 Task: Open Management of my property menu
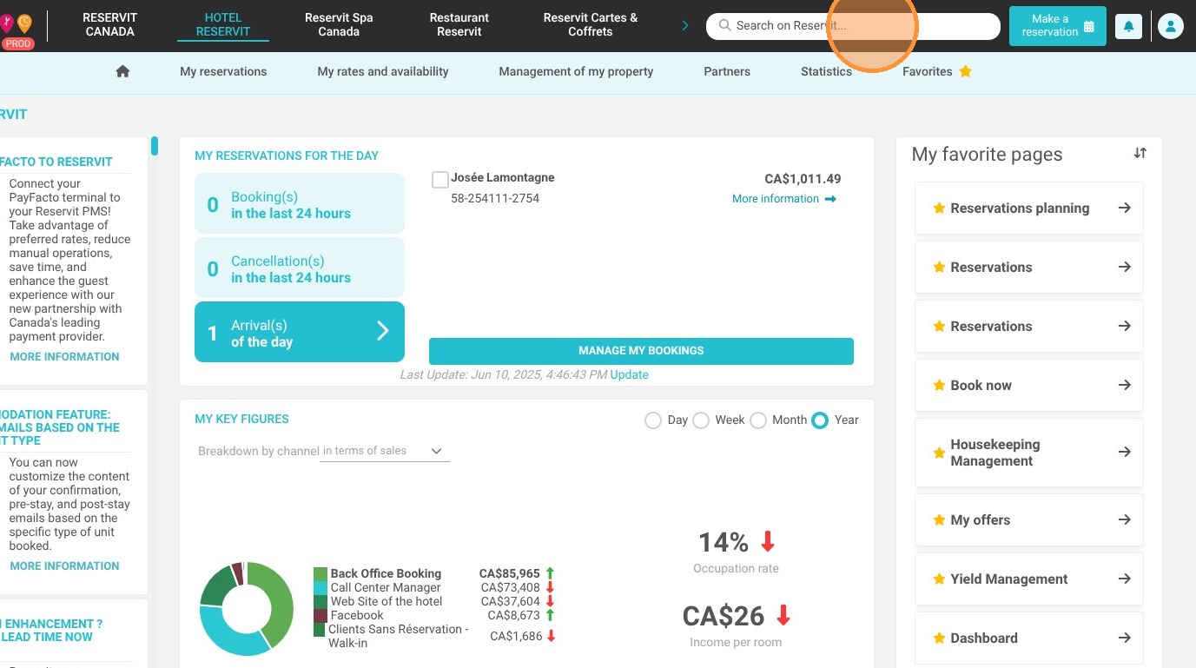coord(576,71)
